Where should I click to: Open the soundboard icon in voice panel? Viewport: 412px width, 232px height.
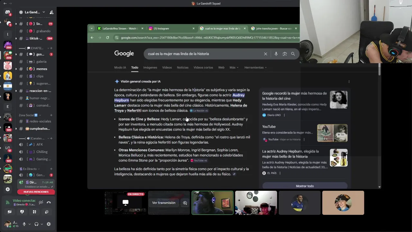tap(47, 212)
